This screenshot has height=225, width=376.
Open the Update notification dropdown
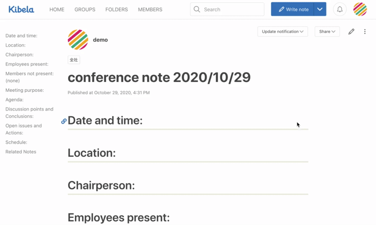click(282, 32)
